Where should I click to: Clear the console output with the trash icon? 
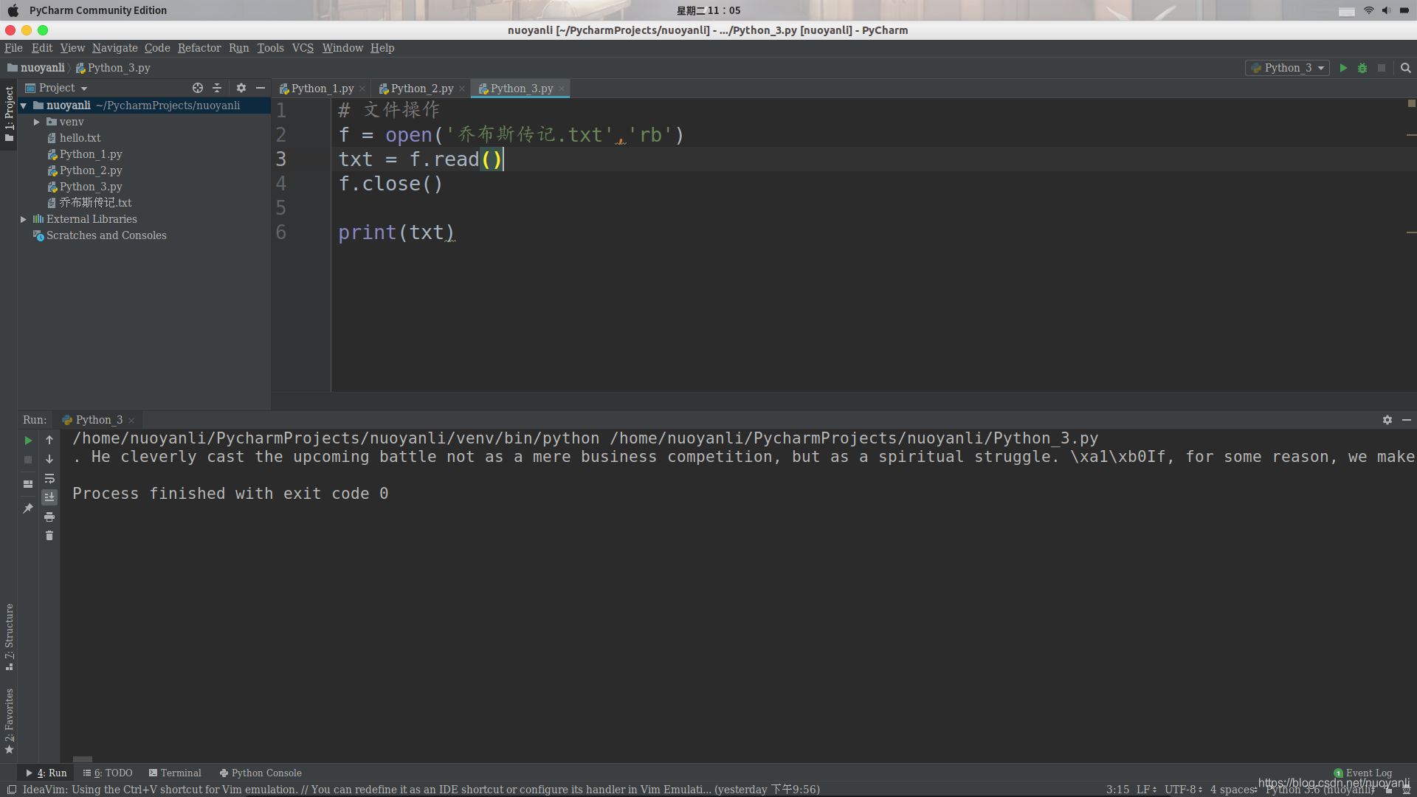[x=49, y=536]
